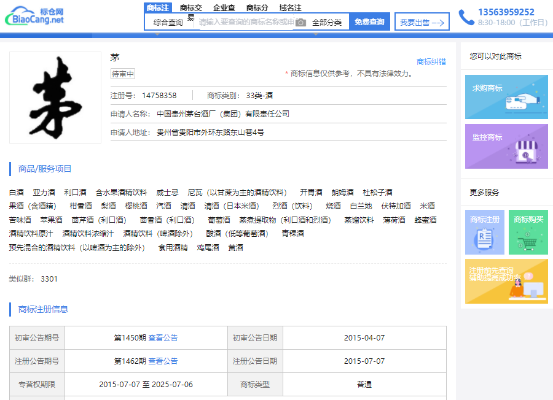Screen dimensions: 553x400
Task: Click the 黄酒 goods item
Action: click(x=235, y=247)
